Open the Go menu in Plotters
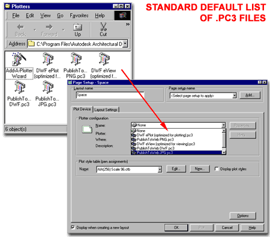 pyautogui.click(x=60, y=16)
